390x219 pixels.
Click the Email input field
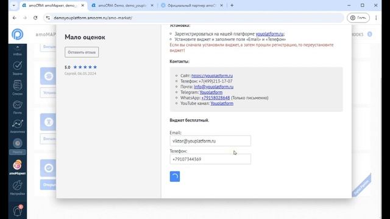click(210, 141)
